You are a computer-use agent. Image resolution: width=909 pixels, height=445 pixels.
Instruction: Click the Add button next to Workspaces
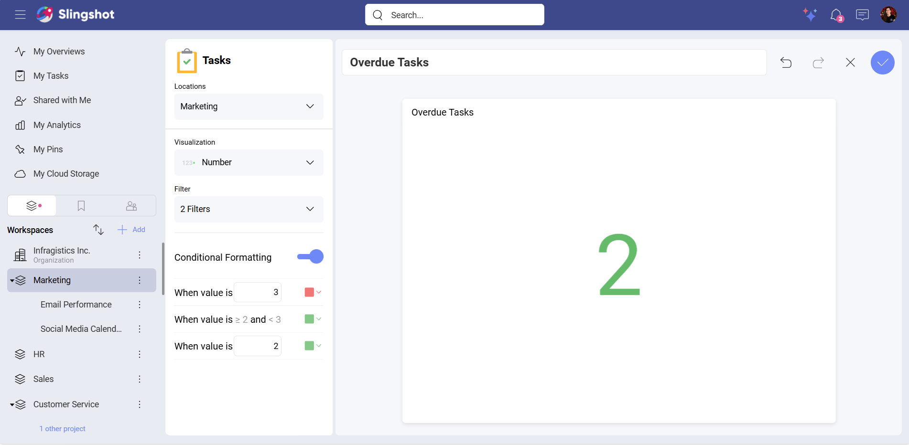click(131, 230)
